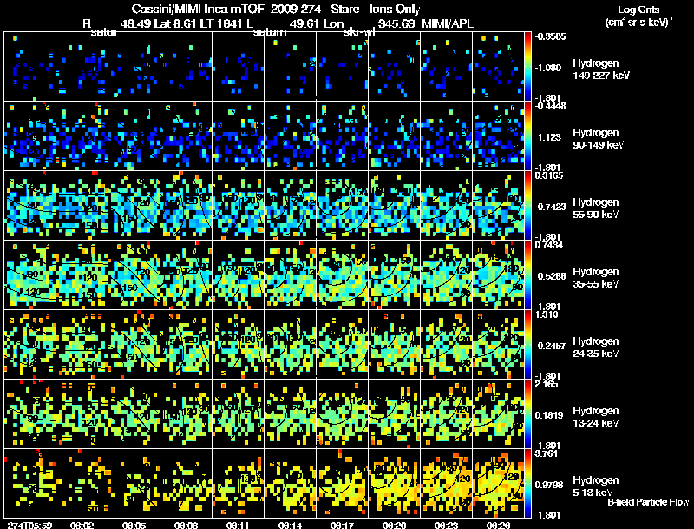Click the '3.761' color scale value
The image size is (694, 529).
pos(547,453)
